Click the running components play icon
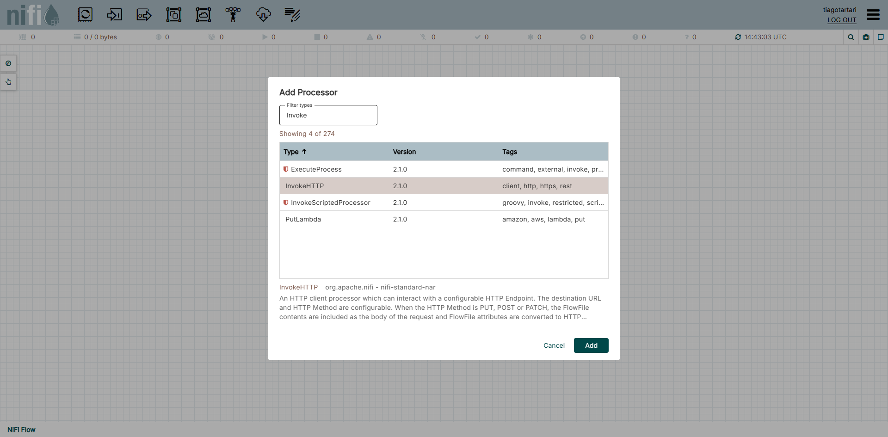Viewport: 888px width, 437px height. pyautogui.click(x=265, y=37)
